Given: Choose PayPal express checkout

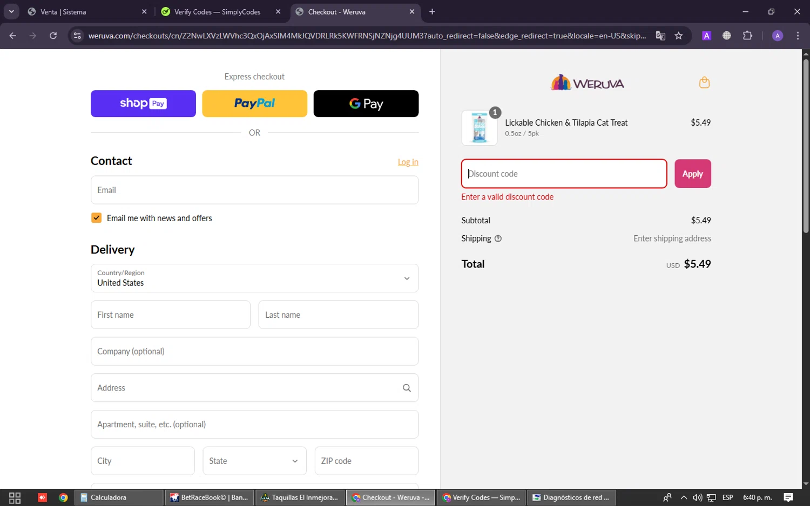Looking at the screenshot, I should (x=254, y=104).
